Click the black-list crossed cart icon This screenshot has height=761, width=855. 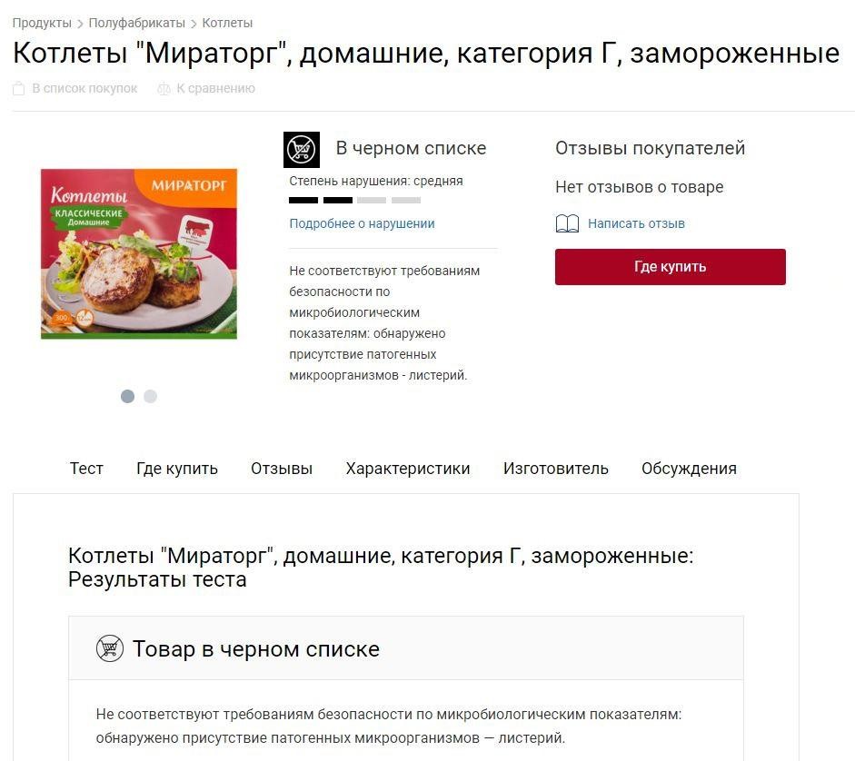tap(302, 149)
